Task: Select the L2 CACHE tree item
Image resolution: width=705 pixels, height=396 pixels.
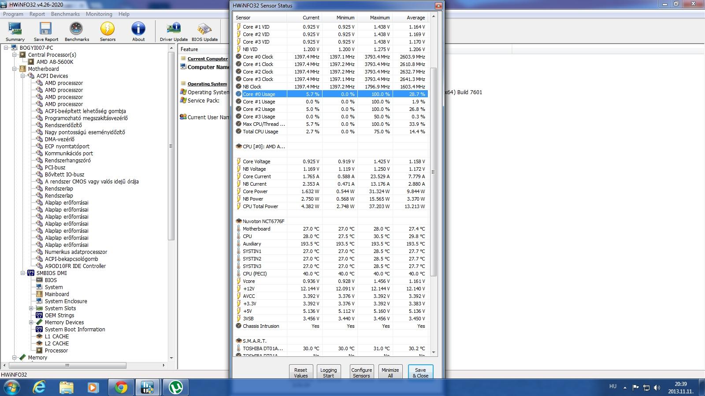Action: pyautogui.click(x=57, y=344)
